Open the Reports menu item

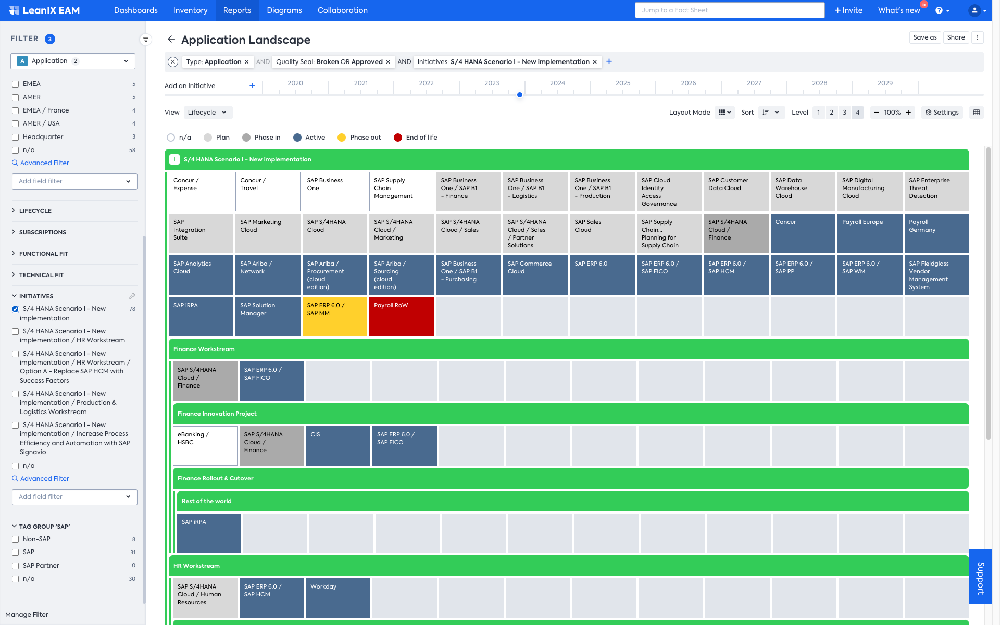tap(236, 10)
